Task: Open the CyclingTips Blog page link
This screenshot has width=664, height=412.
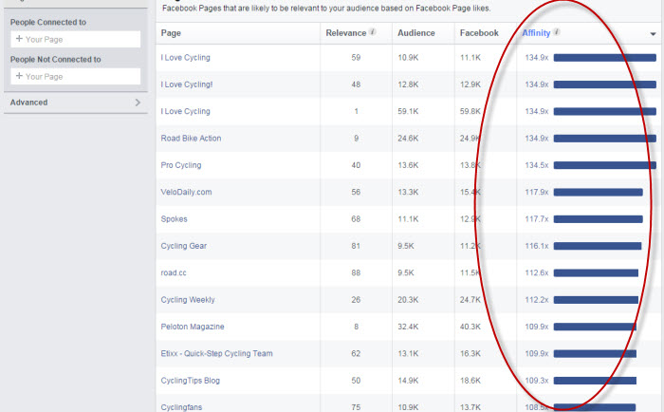Action: 190,381
